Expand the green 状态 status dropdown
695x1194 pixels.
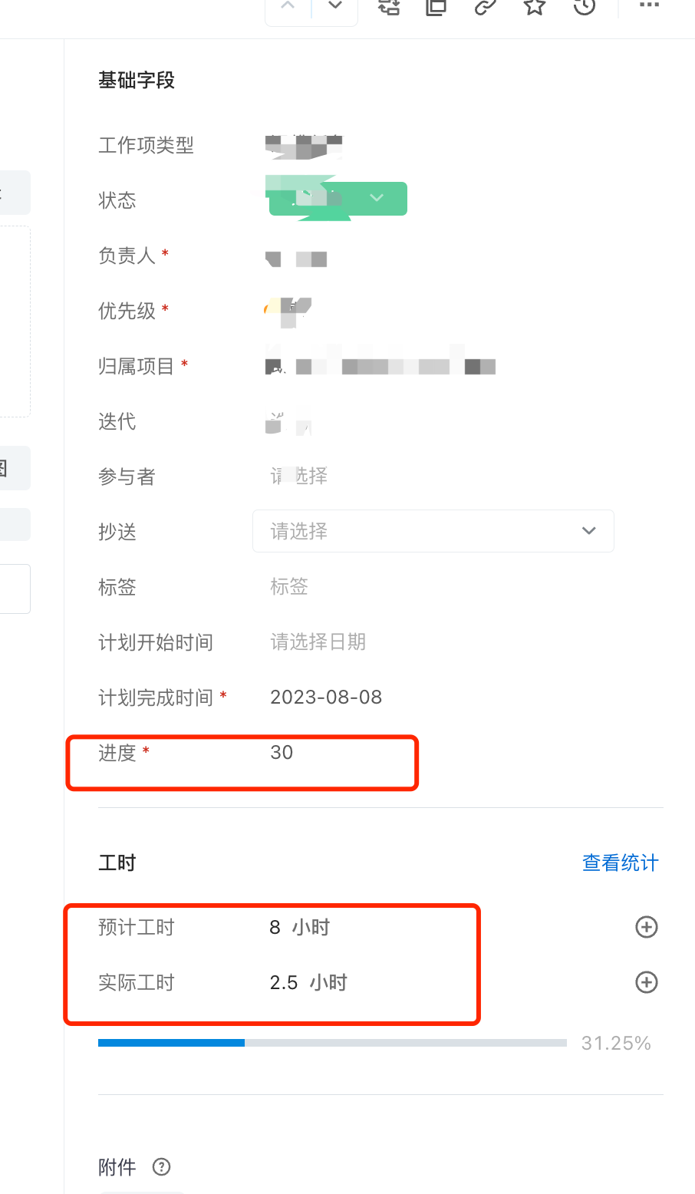(338, 199)
